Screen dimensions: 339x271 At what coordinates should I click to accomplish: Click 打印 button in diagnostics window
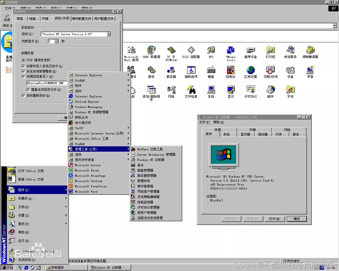point(274,219)
